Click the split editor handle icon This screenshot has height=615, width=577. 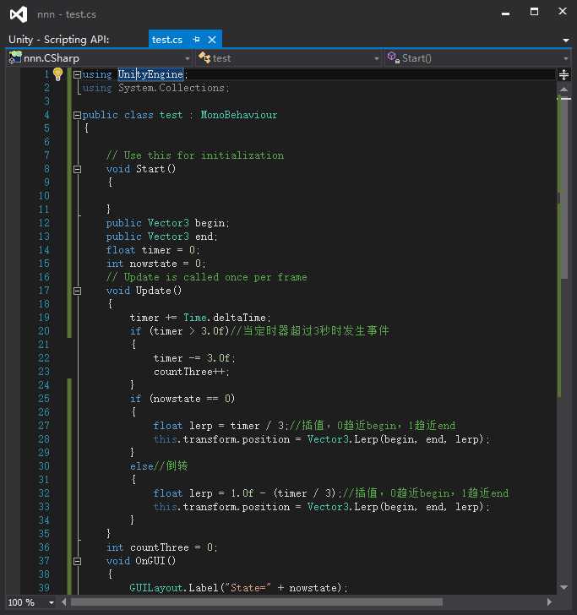pos(563,74)
